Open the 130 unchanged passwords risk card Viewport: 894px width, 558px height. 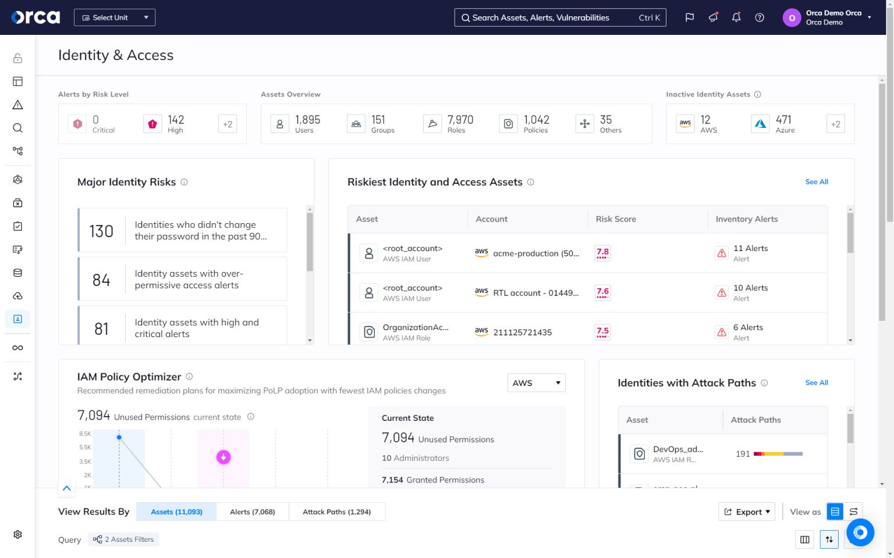pyautogui.click(x=182, y=230)
